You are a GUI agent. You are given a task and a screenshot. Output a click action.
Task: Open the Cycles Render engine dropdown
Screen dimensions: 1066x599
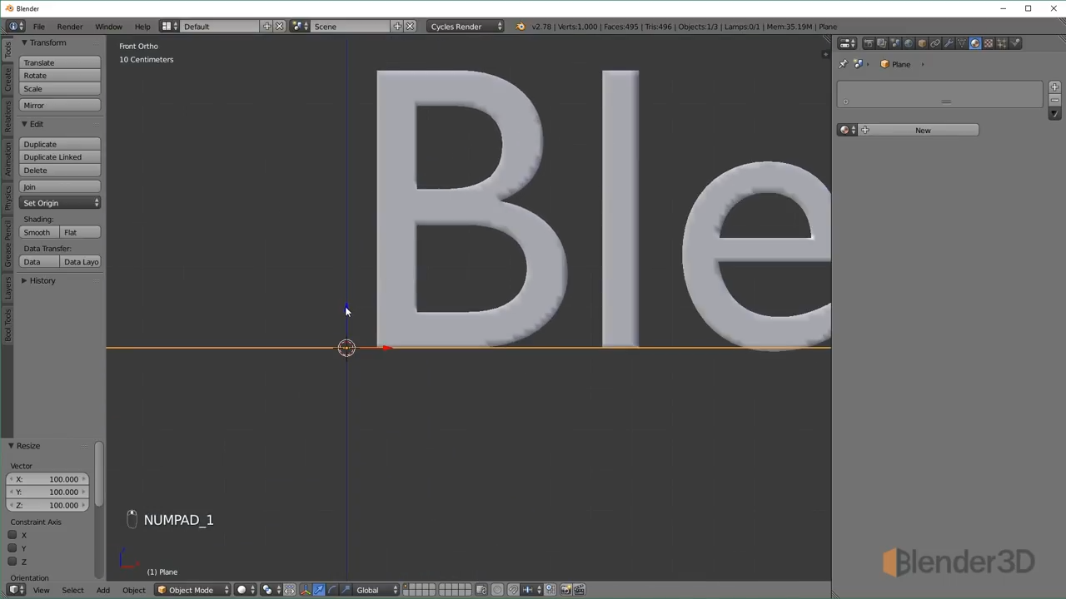click(466, 27)
